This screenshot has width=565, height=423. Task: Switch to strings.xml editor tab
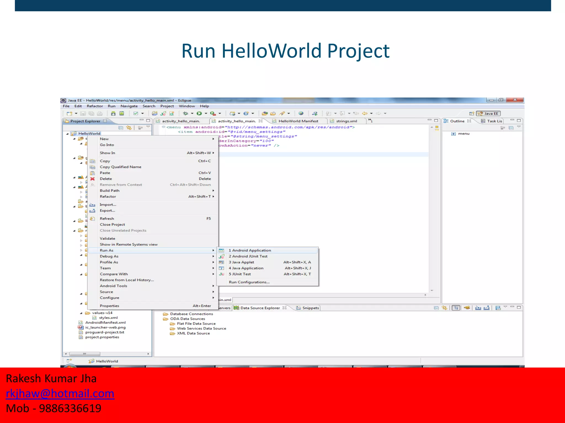pos(346,121)
